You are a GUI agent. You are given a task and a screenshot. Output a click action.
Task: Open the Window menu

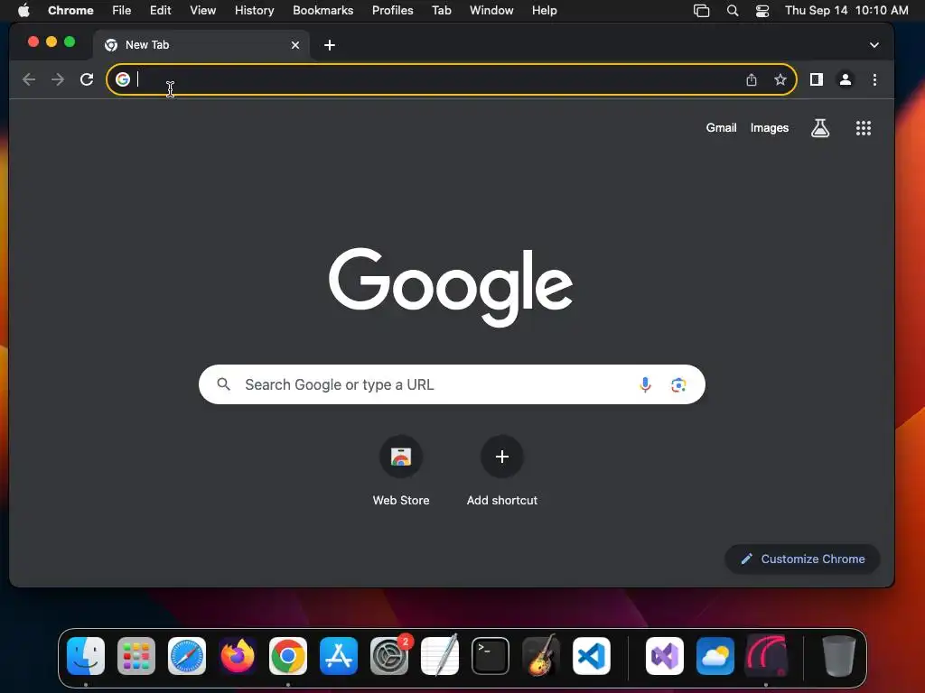pos(491,11)
